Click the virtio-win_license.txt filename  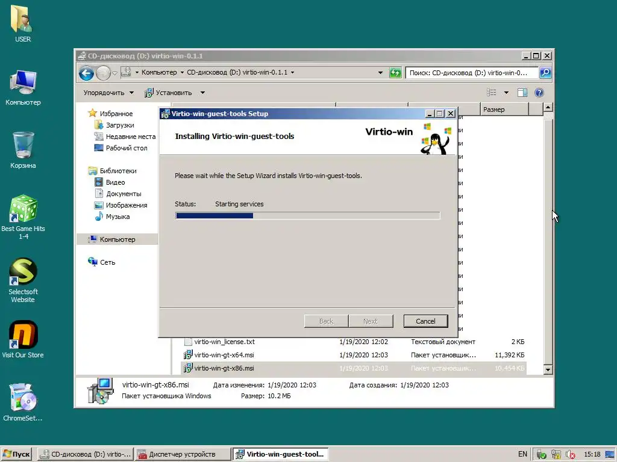224,342
